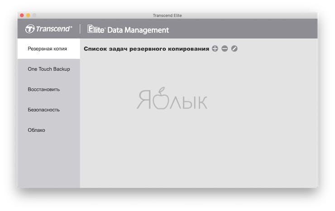Switch to One Touch Backup tab
The image size is (335, 211).
(x=49, y=69)
